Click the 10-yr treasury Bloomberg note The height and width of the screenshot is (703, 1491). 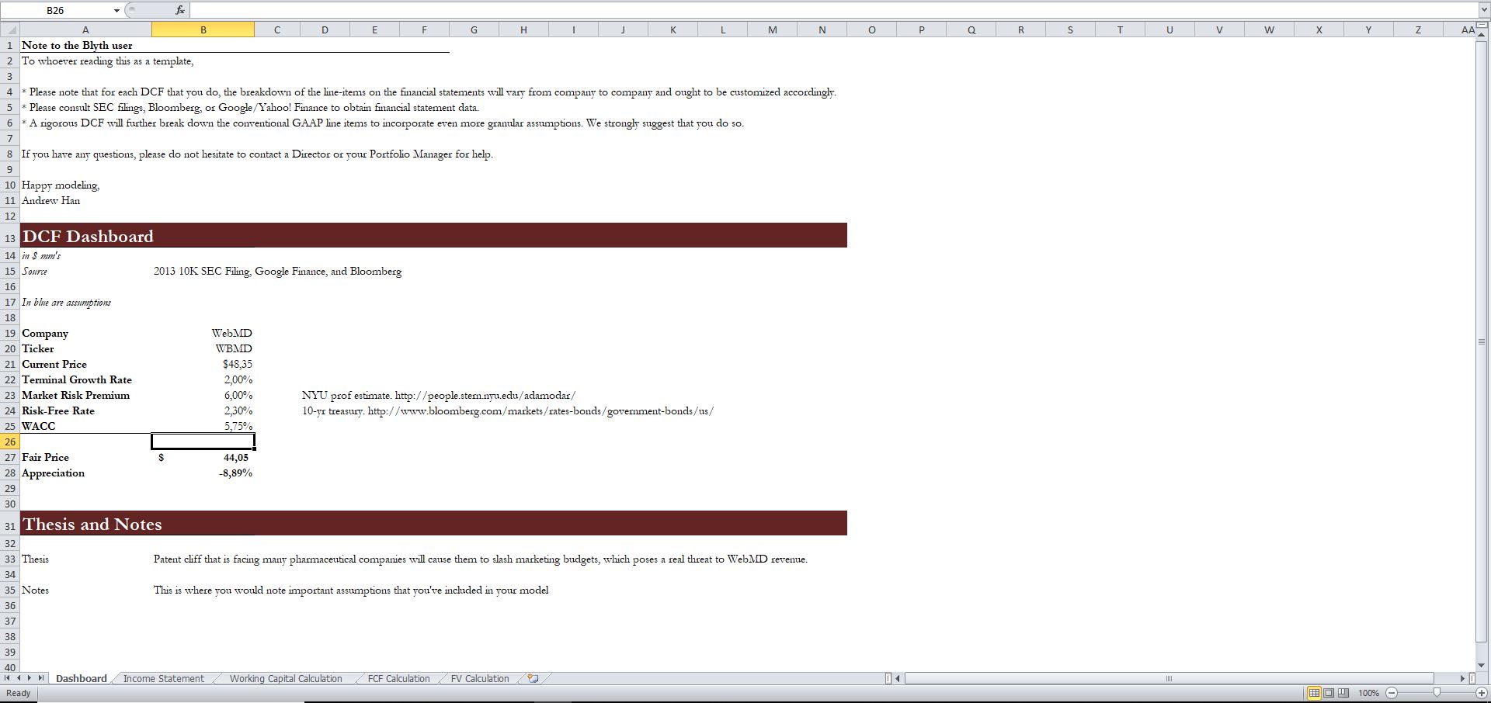[508, 410]
